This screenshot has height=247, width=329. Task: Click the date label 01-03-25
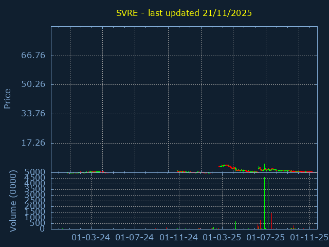pos(222,238)
